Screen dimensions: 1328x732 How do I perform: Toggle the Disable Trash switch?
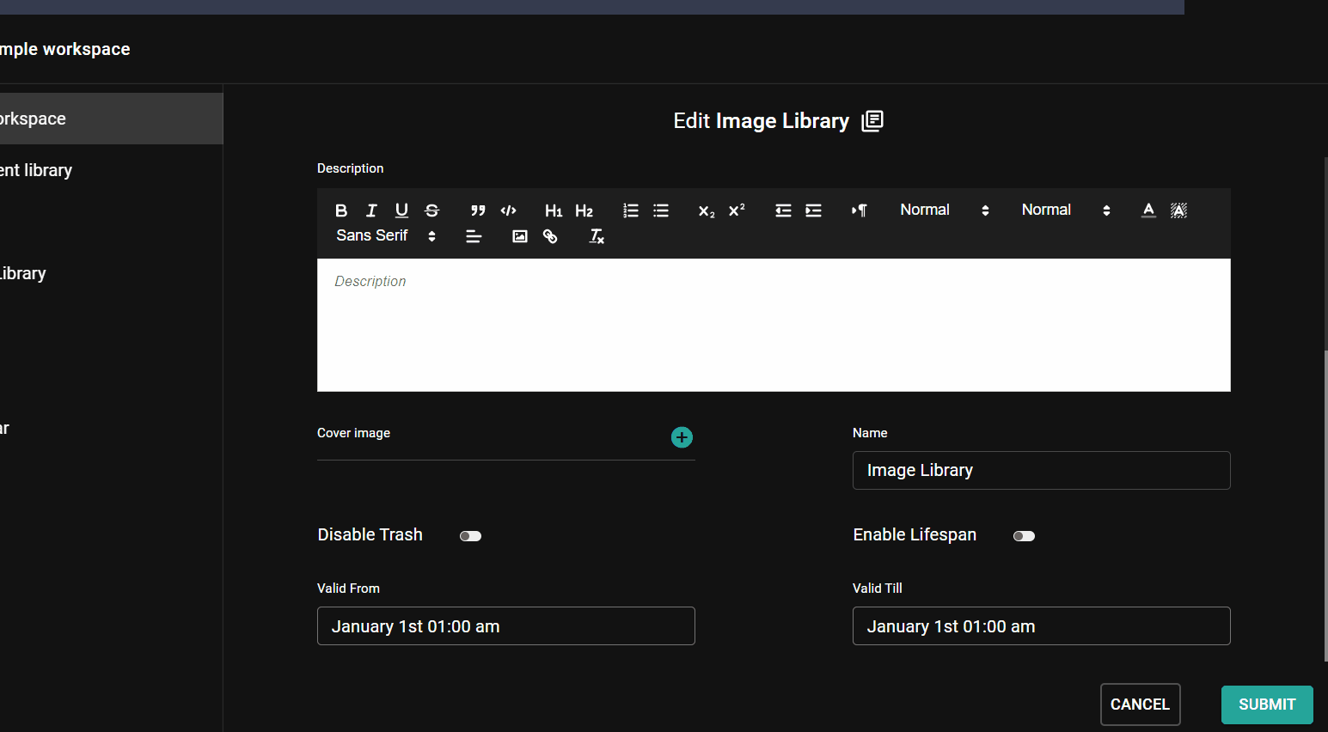pyautogui.click(x=470, y=536)
